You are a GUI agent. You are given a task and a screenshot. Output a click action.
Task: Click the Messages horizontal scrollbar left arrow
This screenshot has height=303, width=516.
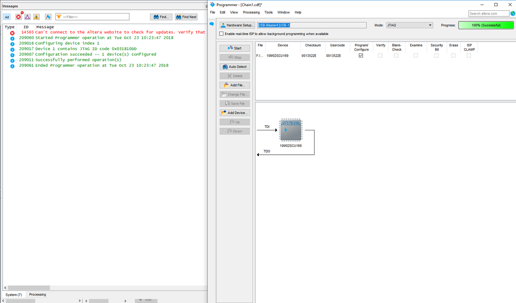5,288
